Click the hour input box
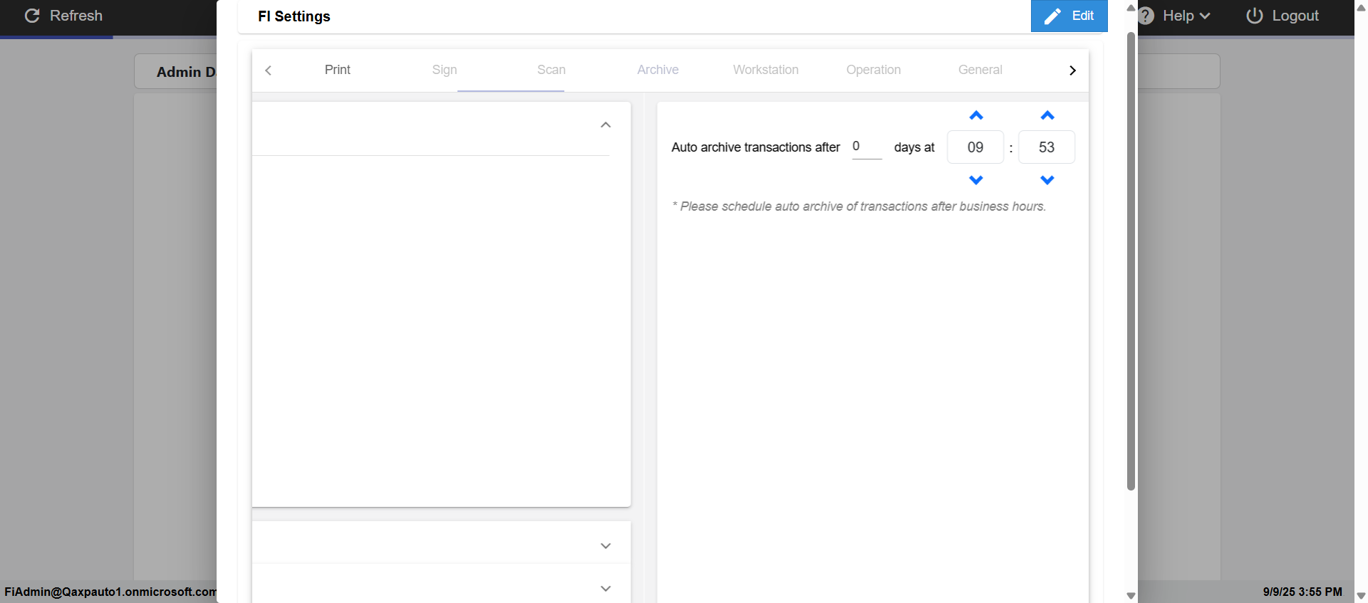This screenshot has width=1368, height=603. point(975,147)
